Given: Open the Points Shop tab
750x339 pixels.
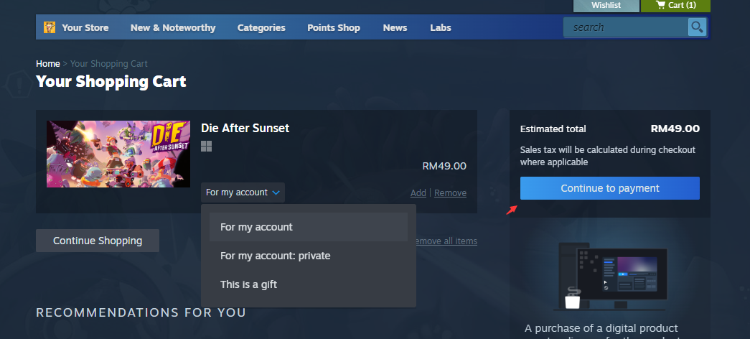Looking at the screenshot, I should [x=334, y=28].
